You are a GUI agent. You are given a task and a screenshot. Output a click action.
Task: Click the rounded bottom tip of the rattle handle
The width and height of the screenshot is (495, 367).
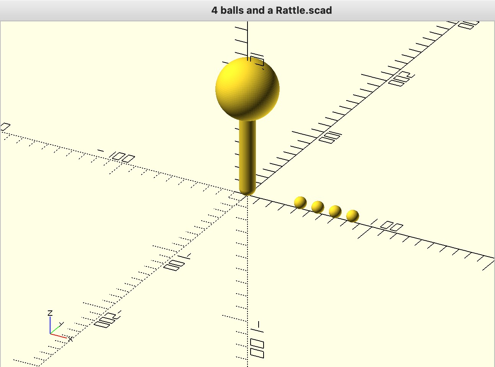click(x=247, y=191)
